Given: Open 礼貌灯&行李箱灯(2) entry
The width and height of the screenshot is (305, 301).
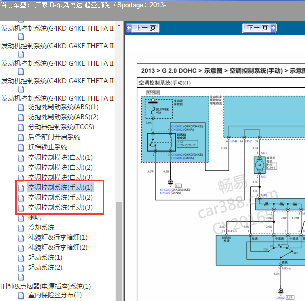Looking at the screenshot, I should (x=58, y=248).
